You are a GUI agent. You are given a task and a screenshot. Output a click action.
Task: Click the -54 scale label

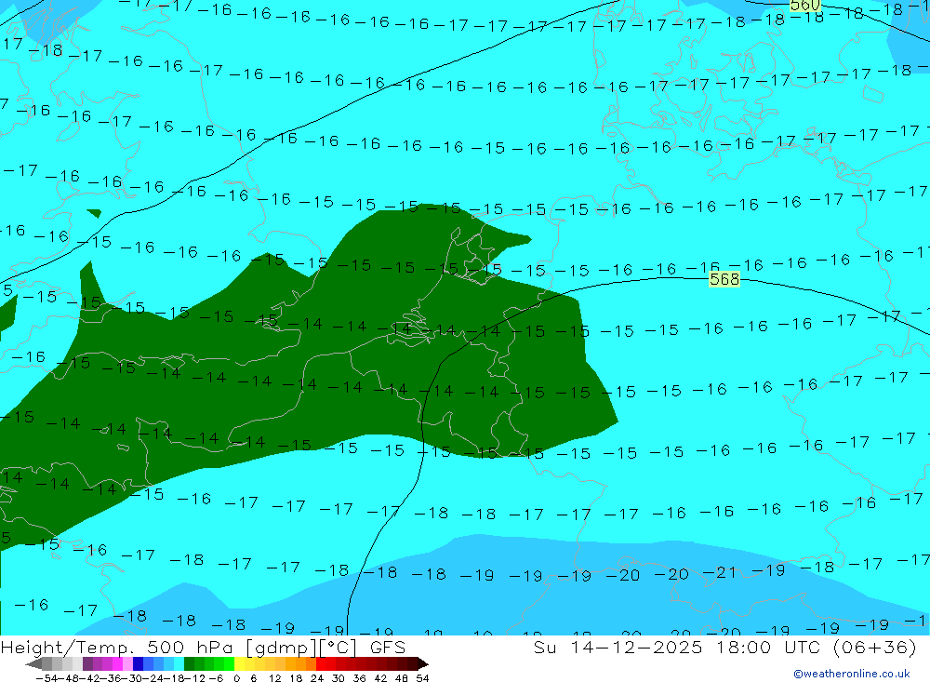click(x=46, y=678)
